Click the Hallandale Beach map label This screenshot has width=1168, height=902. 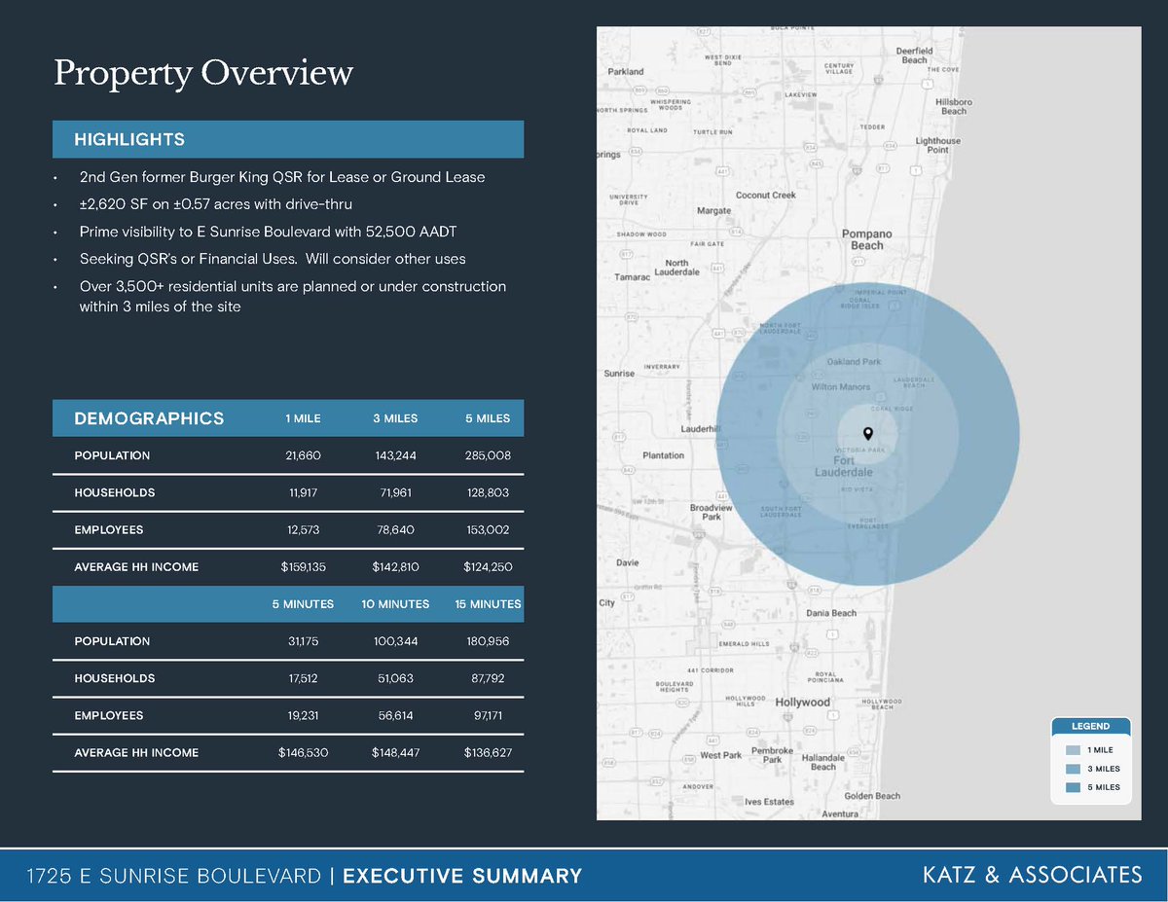coord(823,761)
